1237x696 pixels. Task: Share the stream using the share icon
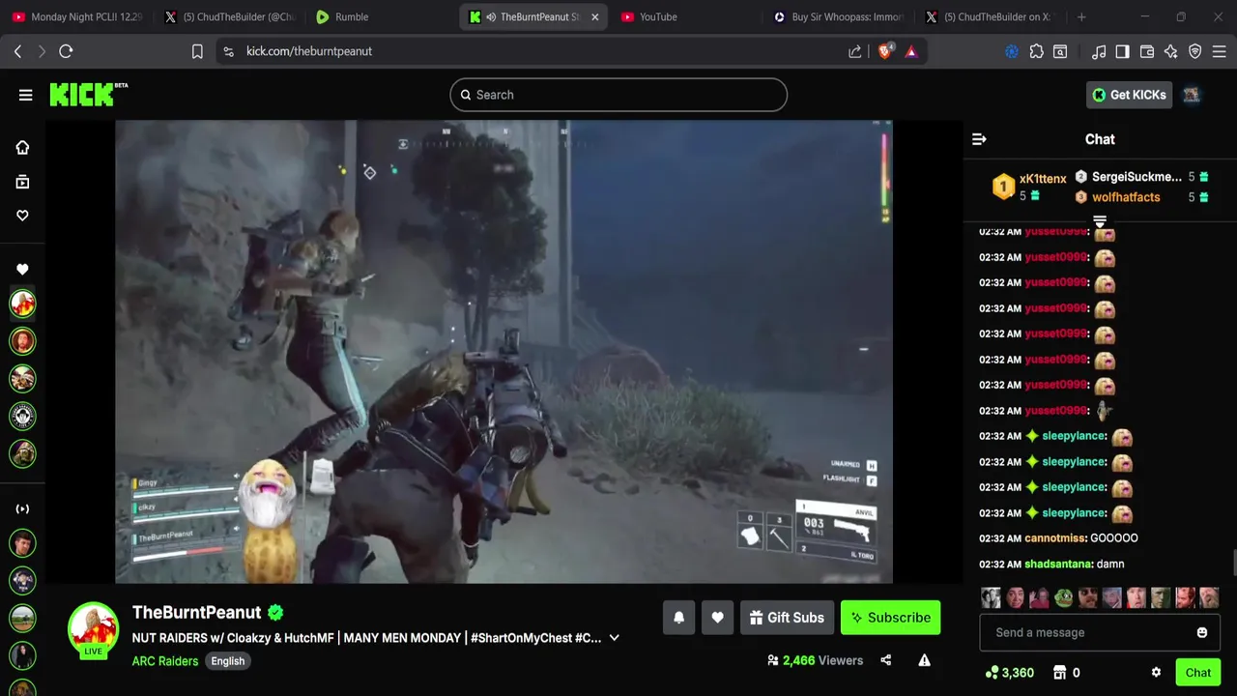[x=885, y=660]
